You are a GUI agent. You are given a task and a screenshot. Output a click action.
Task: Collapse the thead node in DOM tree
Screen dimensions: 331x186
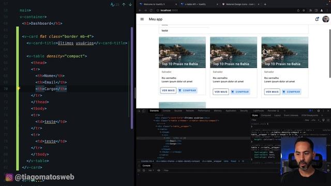[160, 132]
